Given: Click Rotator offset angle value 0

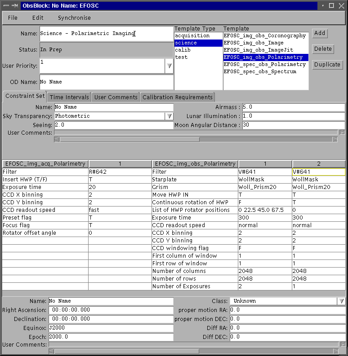Looking at the screenshot, I should click(x=120, y=233).
